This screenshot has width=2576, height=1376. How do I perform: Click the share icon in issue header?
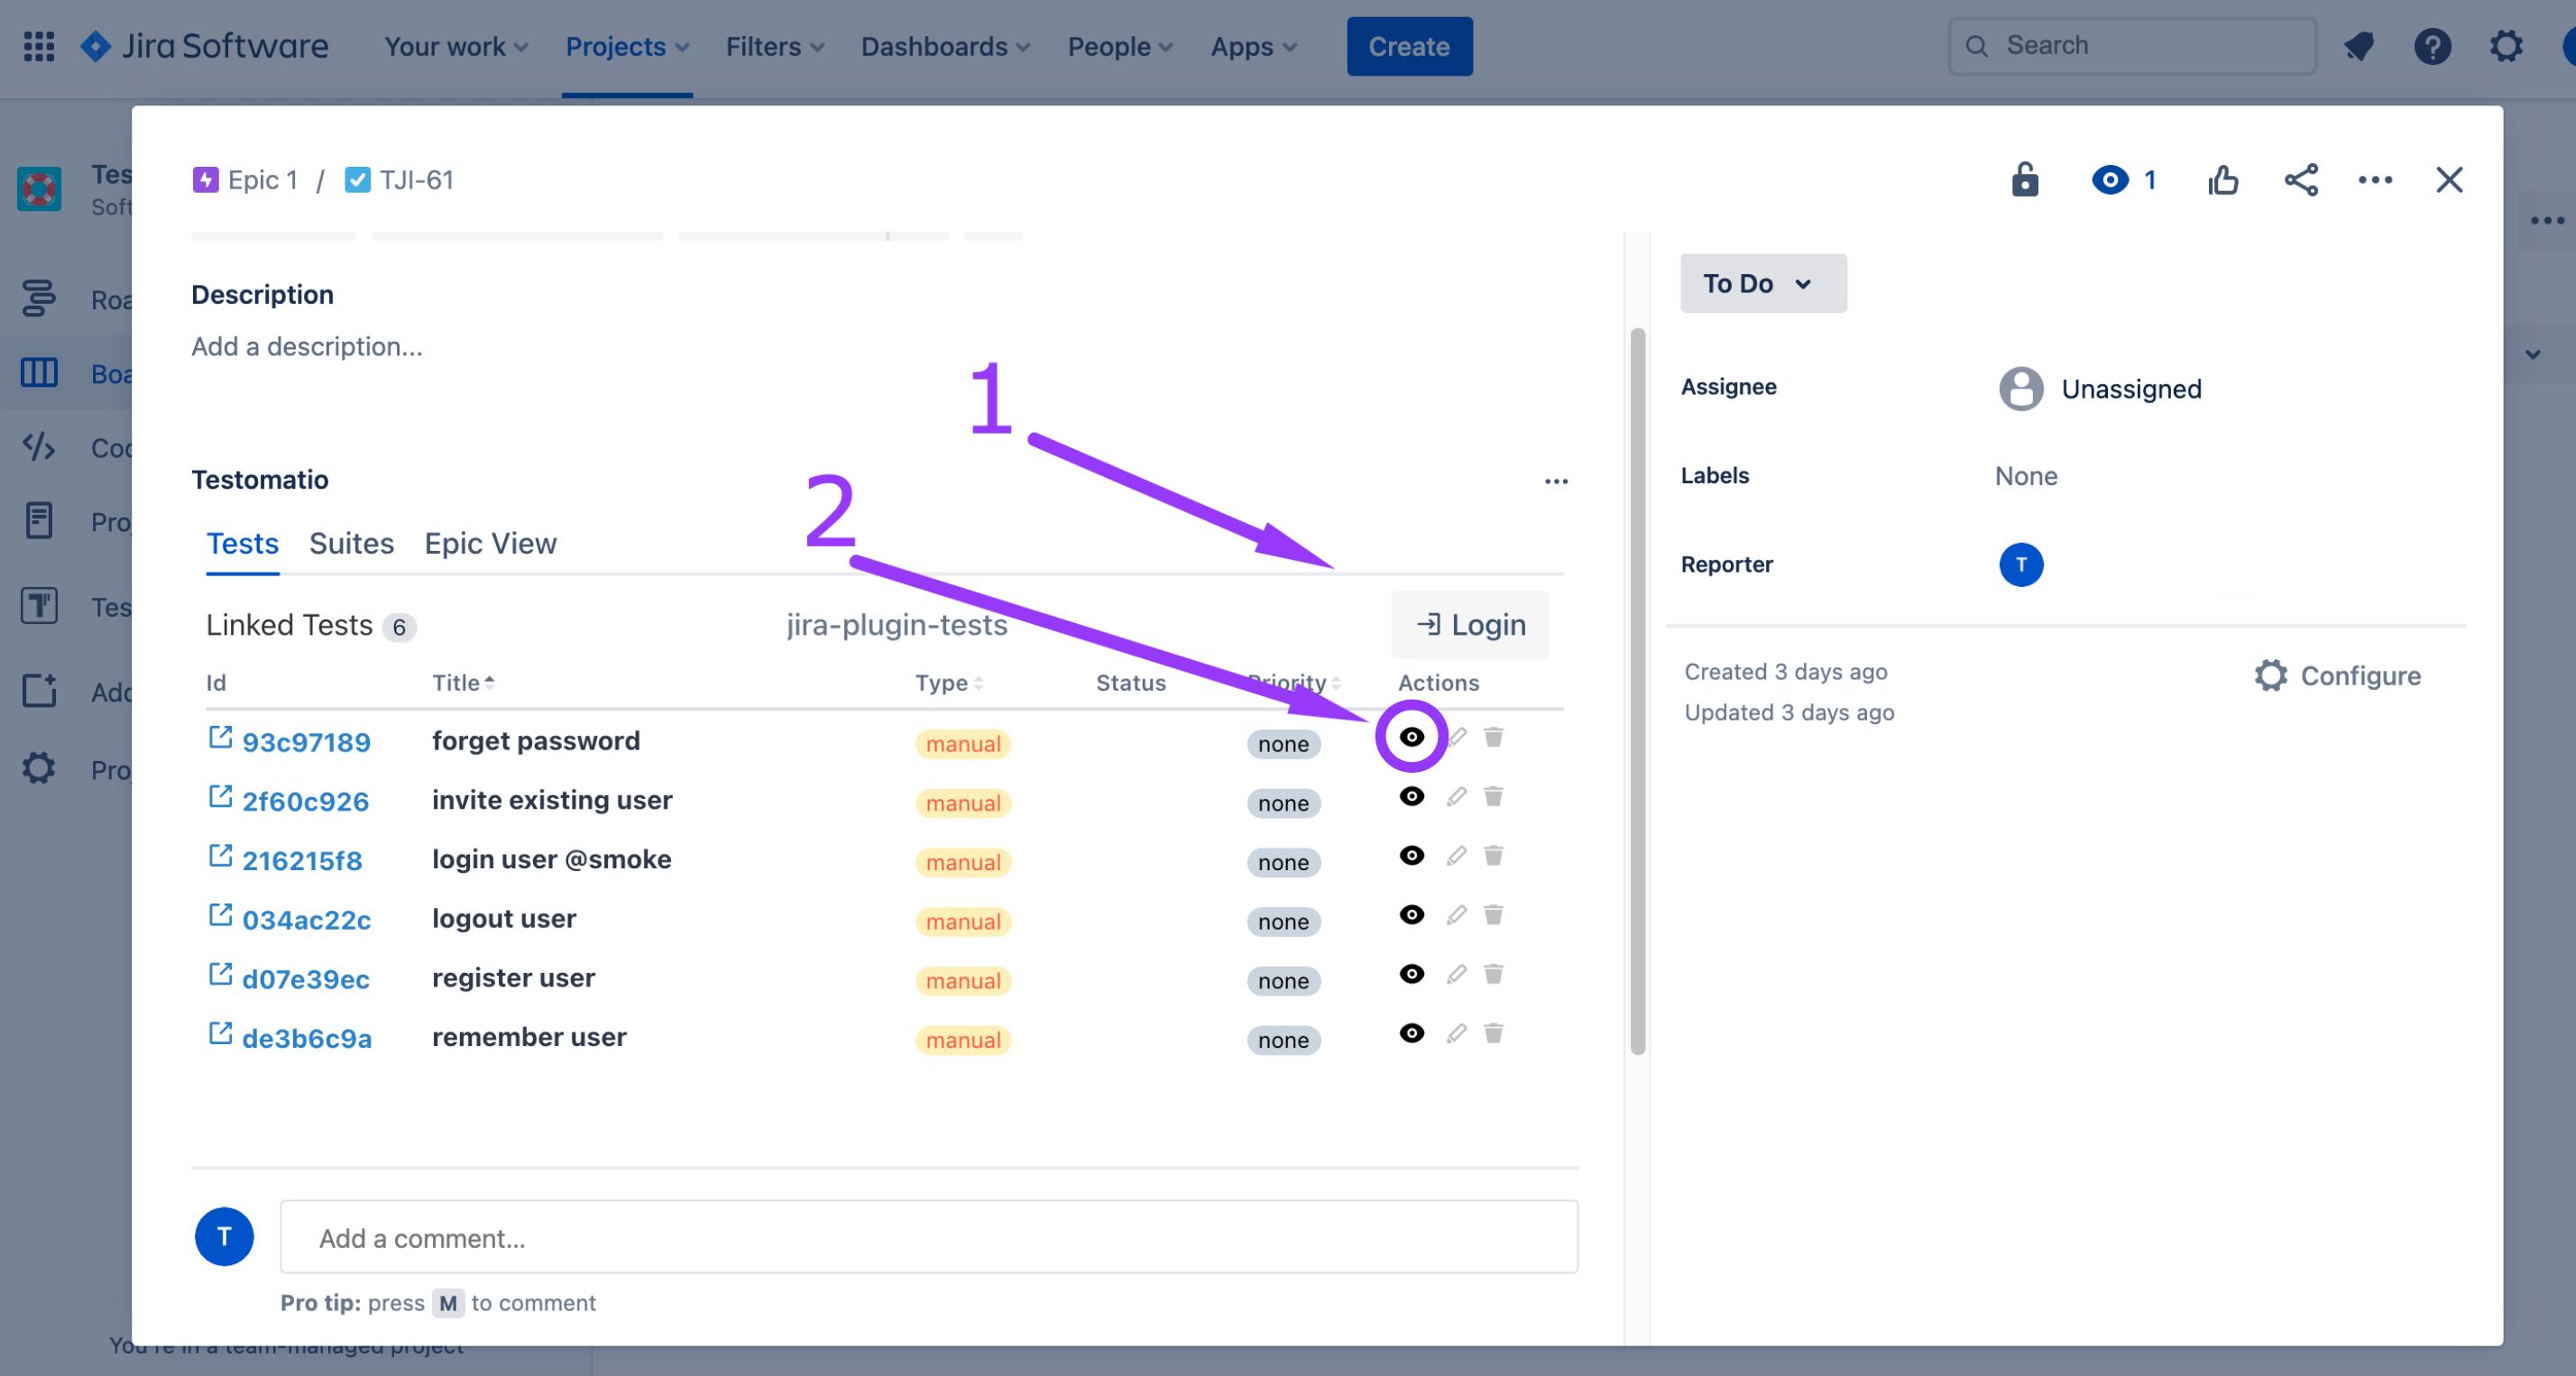(x=2300, y=180)
